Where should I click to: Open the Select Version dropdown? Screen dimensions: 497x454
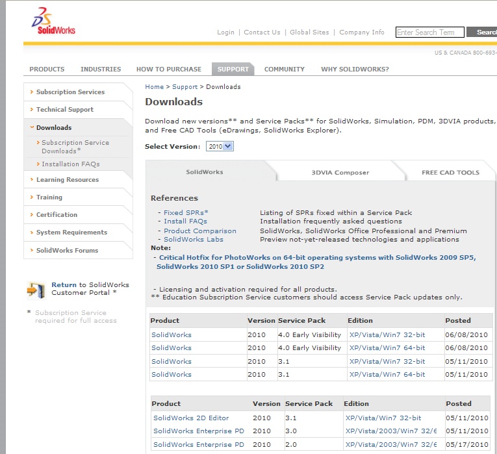coord(220,146)
